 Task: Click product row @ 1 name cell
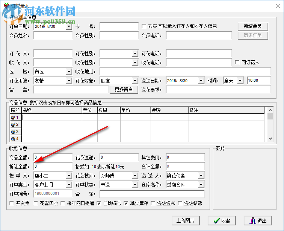point(52,118)
